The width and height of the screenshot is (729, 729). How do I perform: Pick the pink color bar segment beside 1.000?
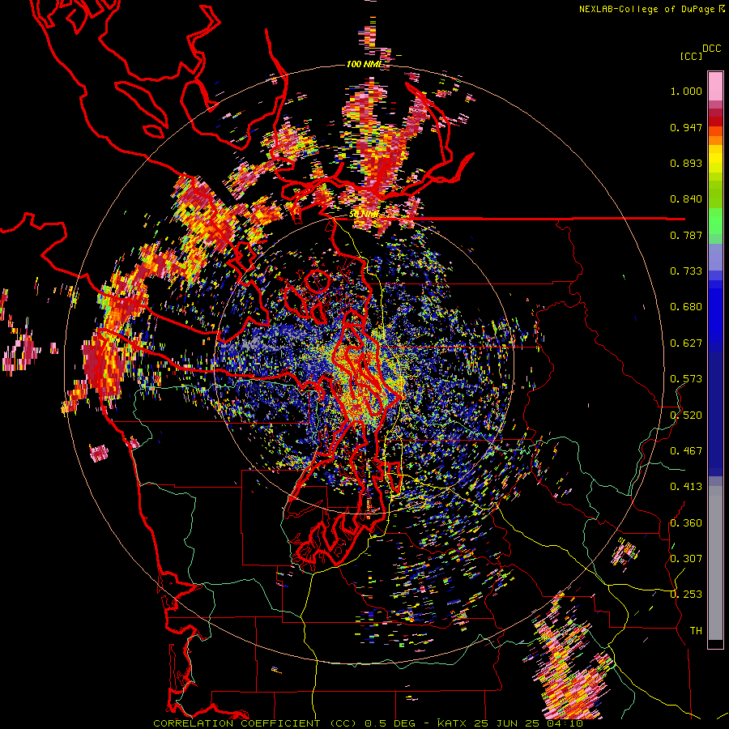(x=715, y=87)
